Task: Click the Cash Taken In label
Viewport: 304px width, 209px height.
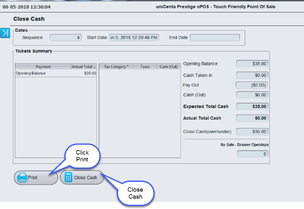Action: 198,75
